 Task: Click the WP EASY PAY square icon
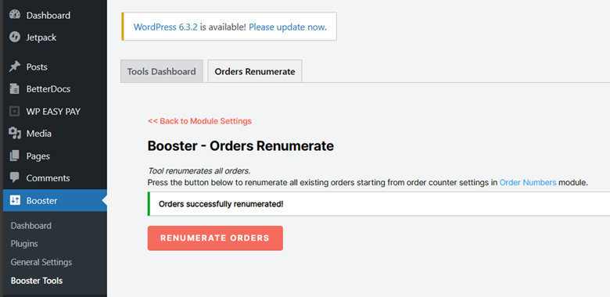pyautogui.click(x=15, y=111)
